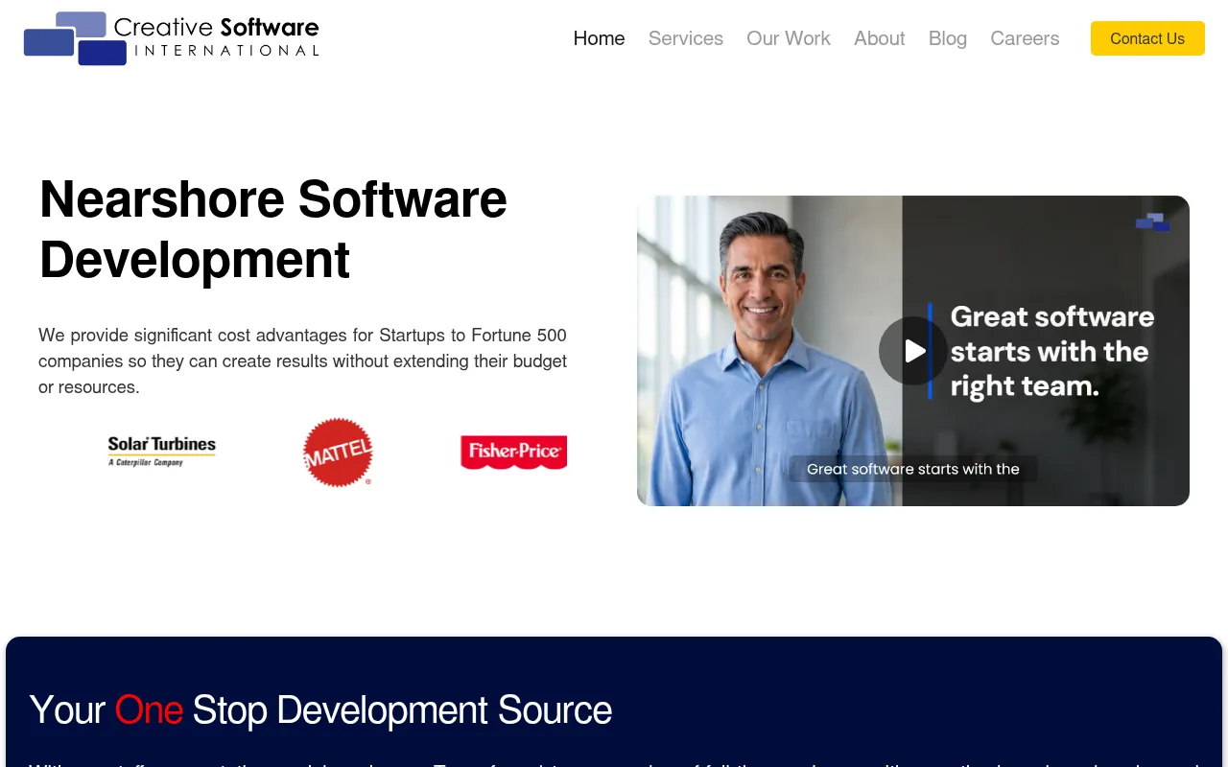The height and width of the screenshot is (767, 1228).
Task: Play the hero video
Action: point(913,351)
